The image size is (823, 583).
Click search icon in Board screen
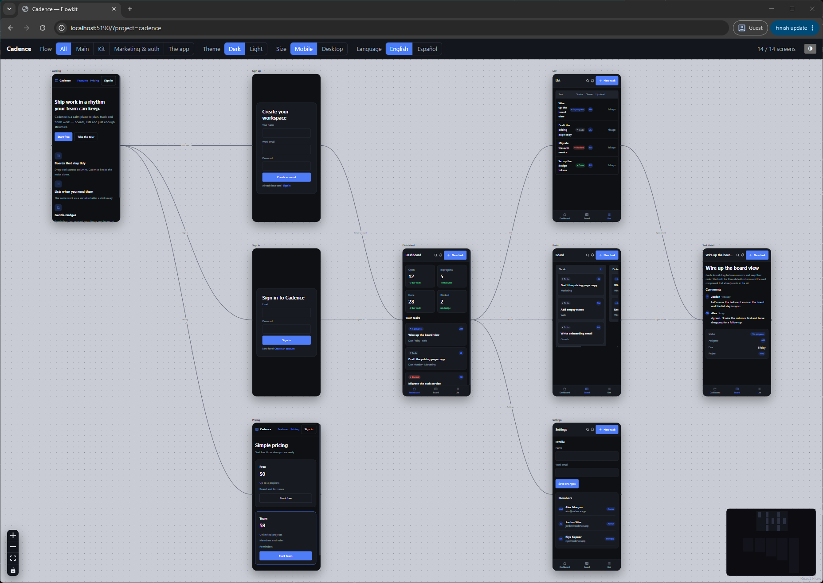(x=588, y=255)
